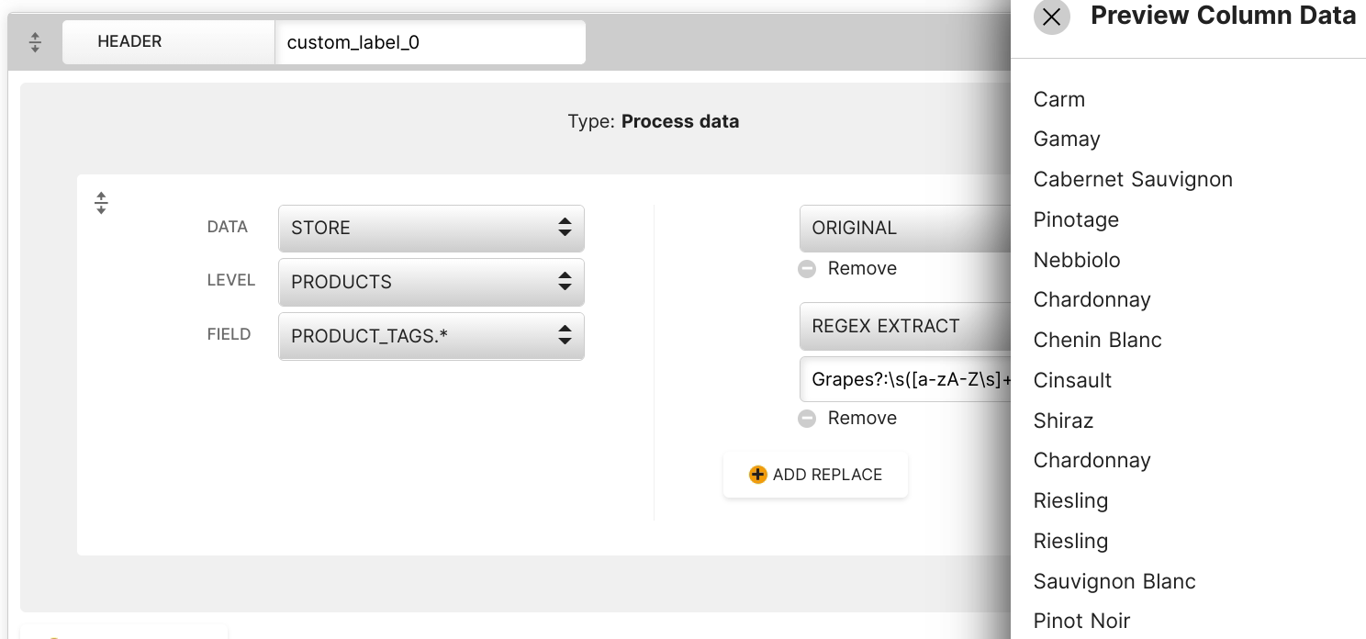Click Remove link below ORIGINAL
This screenshot has height=639, width=1366.
(862, 269)
